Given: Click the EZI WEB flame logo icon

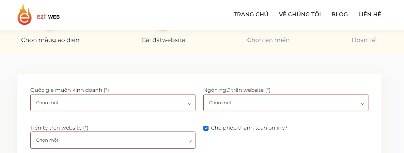Looking at the screenshot, I should click(x=24, y=15).
